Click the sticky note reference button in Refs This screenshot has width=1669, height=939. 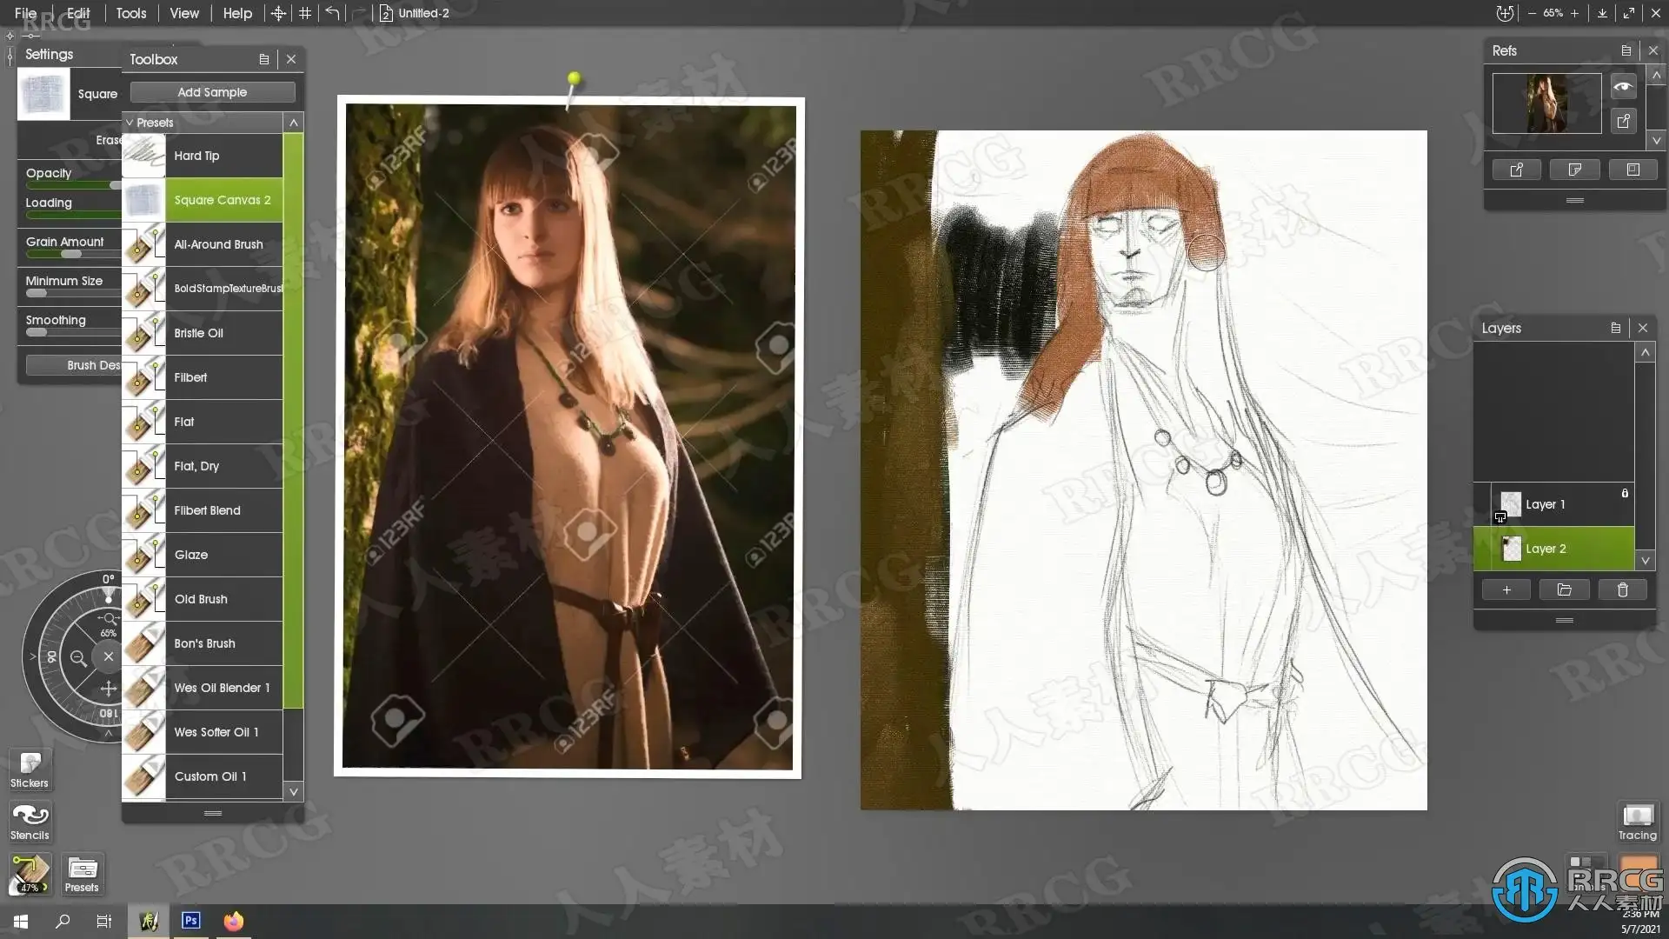click(1575, 170)
